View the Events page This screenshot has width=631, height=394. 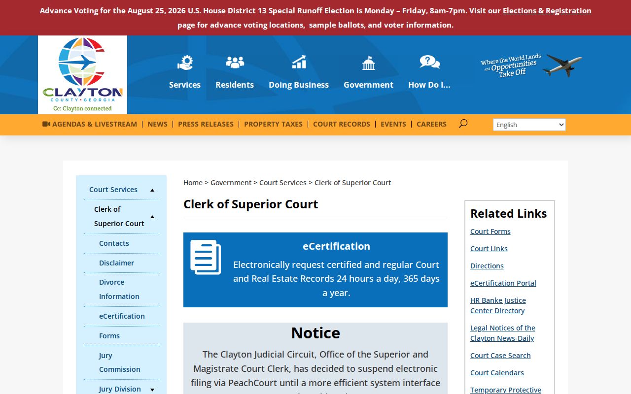[393, 124]
